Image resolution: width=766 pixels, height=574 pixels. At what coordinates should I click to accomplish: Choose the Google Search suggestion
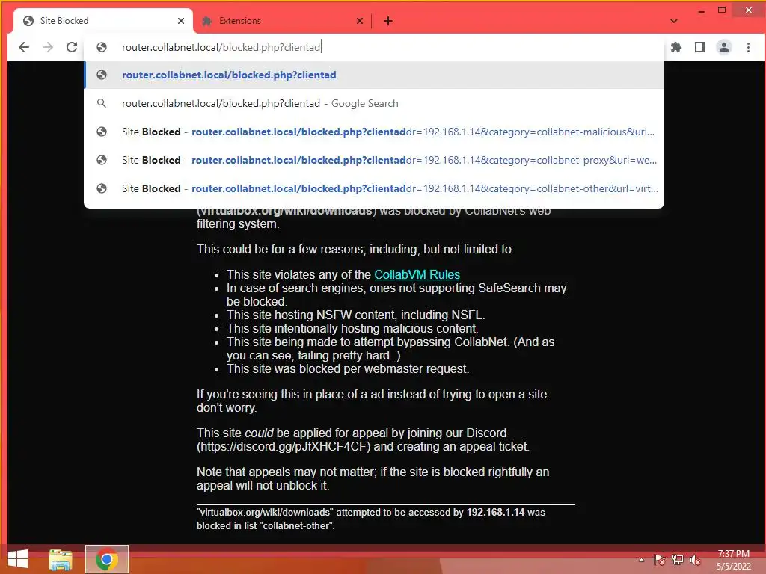coord(374,103)
